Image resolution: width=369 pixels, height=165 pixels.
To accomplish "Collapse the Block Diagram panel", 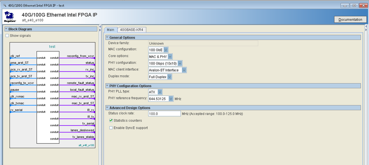I will click(x=6, y=29).
